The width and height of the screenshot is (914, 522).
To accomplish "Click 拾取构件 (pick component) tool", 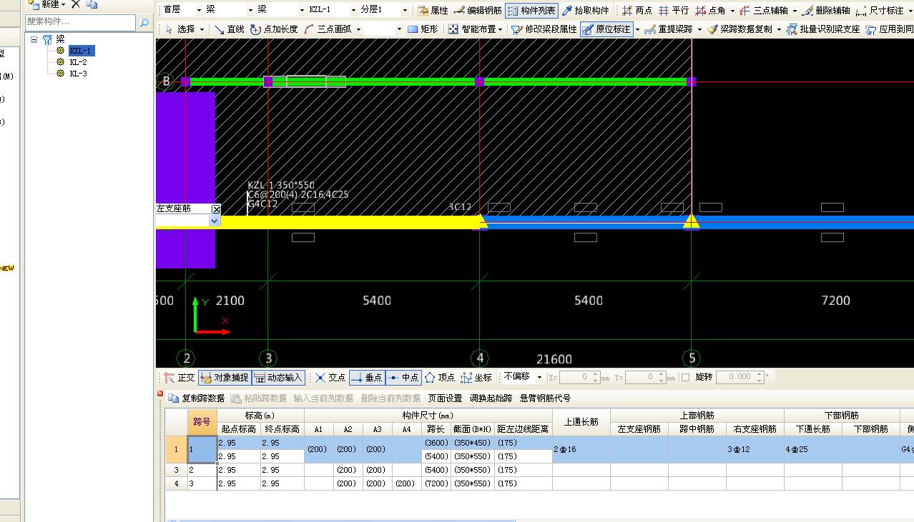I will tap(586, 11).
